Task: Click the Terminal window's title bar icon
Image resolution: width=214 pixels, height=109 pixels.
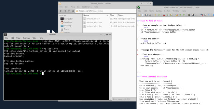Action: pyautogui.click(x=6, y=35)
